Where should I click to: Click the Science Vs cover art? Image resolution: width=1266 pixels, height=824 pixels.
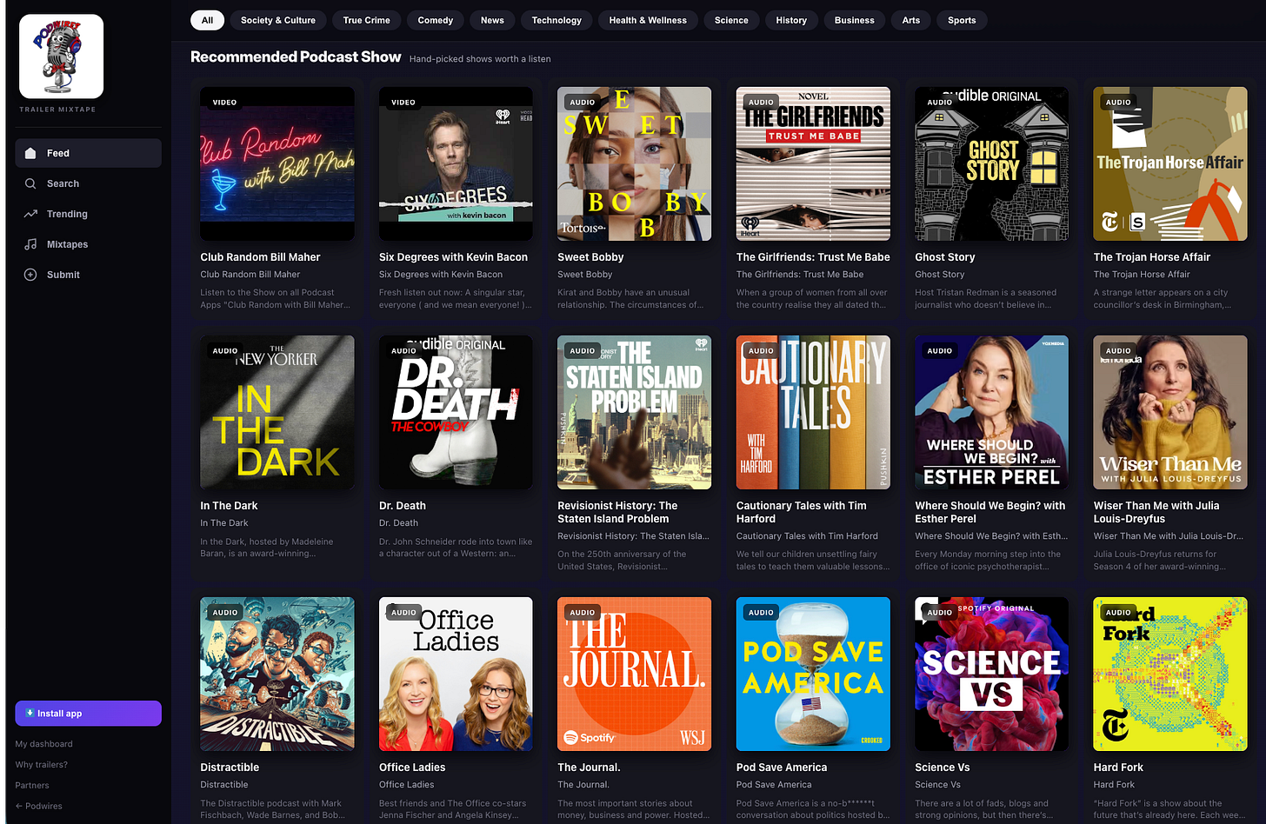[x=992, y=674]
